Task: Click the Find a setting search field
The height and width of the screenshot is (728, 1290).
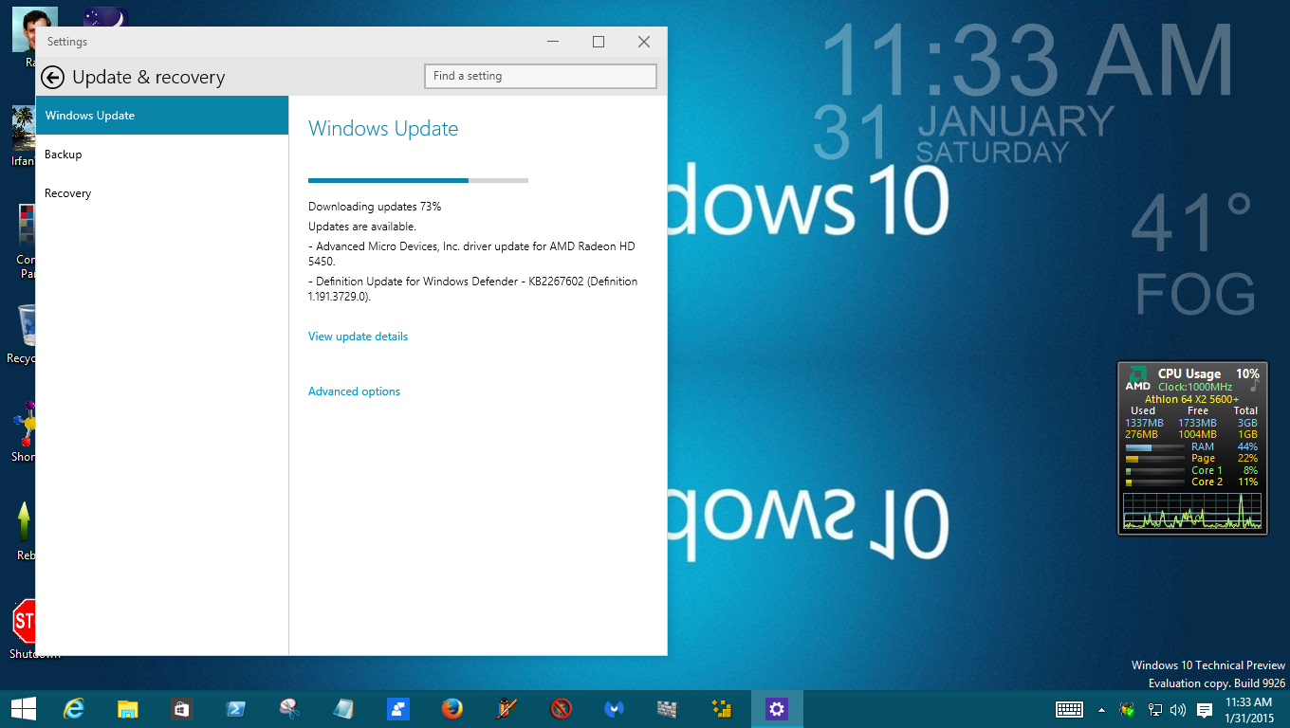Action: point(540,76)
